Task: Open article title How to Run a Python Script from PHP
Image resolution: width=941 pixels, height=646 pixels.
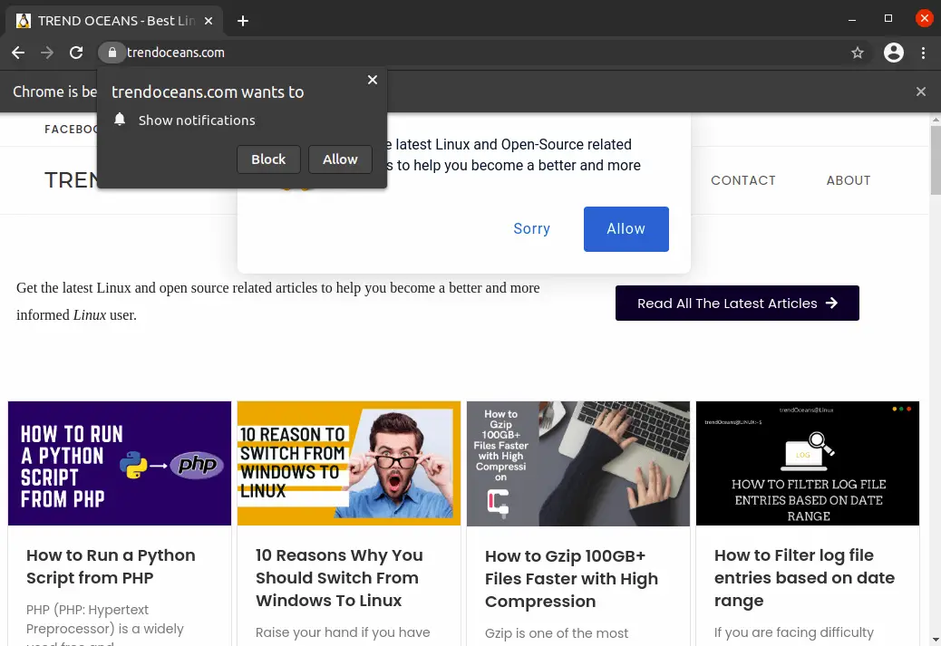Action: click(111, 567)
